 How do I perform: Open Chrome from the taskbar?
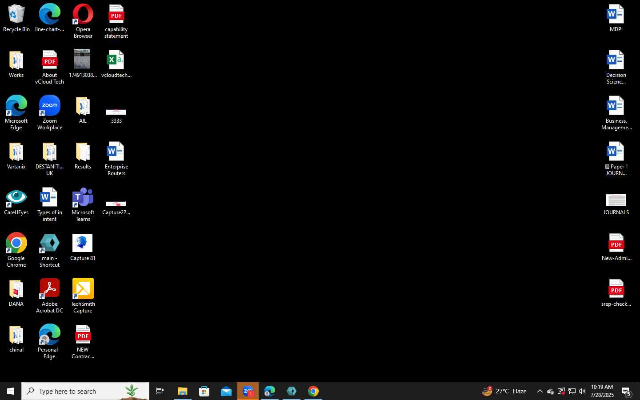coord(313,391)
